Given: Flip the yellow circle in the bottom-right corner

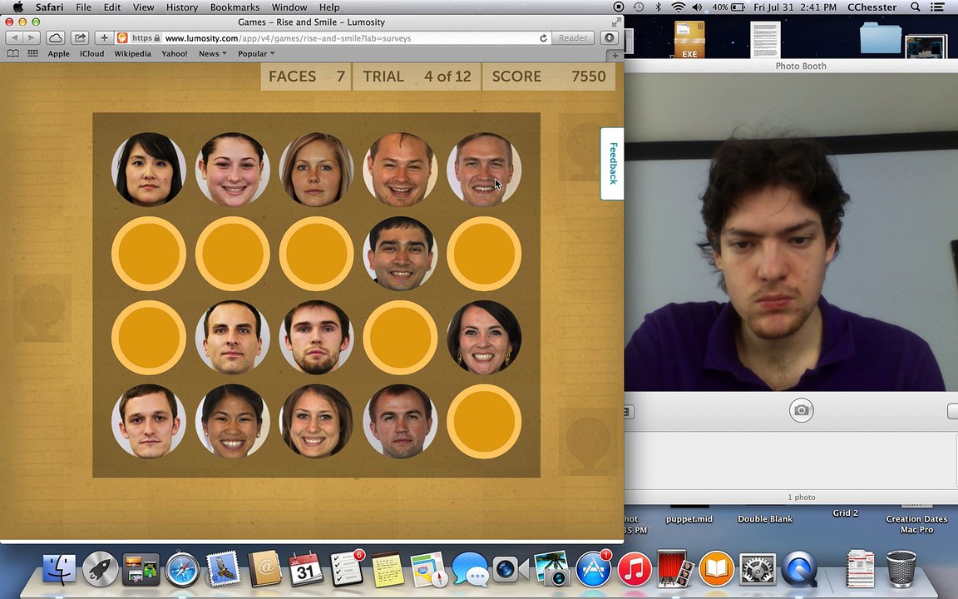Looking at the screenshot, I should point(484,421).
